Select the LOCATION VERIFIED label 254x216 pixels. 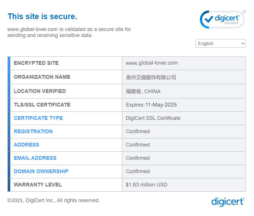coord(40,91)
